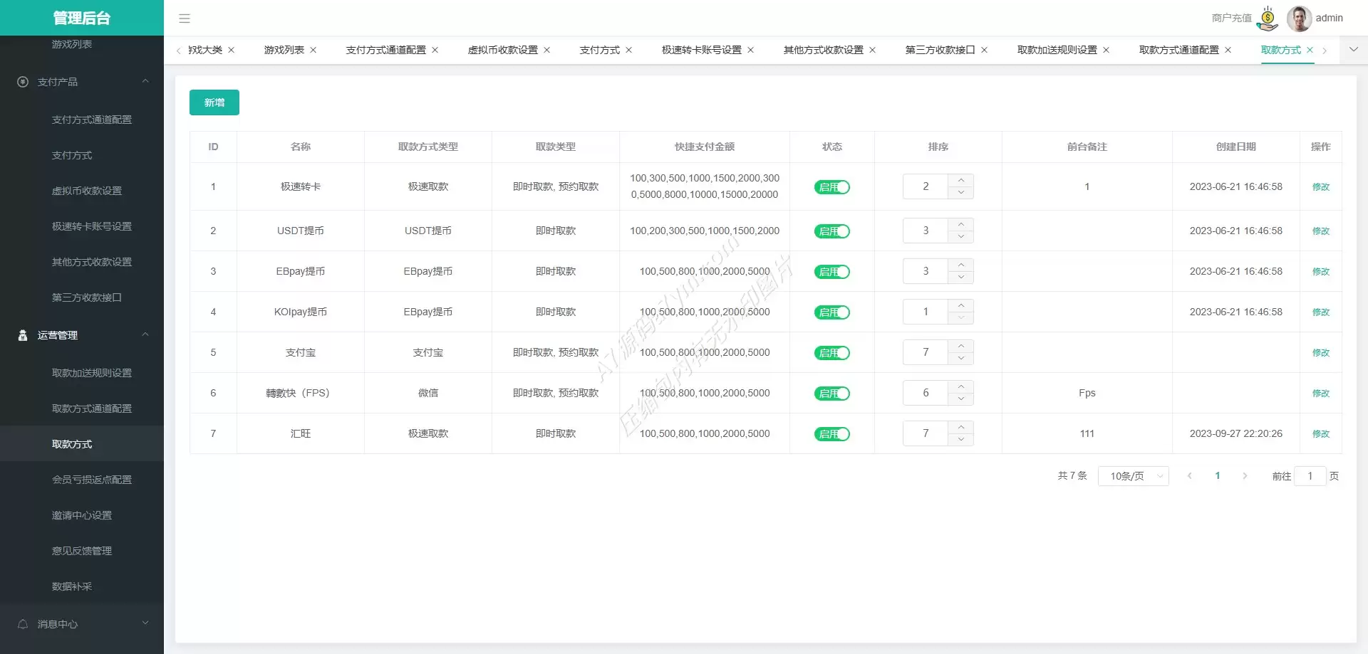1368x654 pixels.
Task: Click 修改 link for the 支付宝 row
Action: tap(1320, 353)
